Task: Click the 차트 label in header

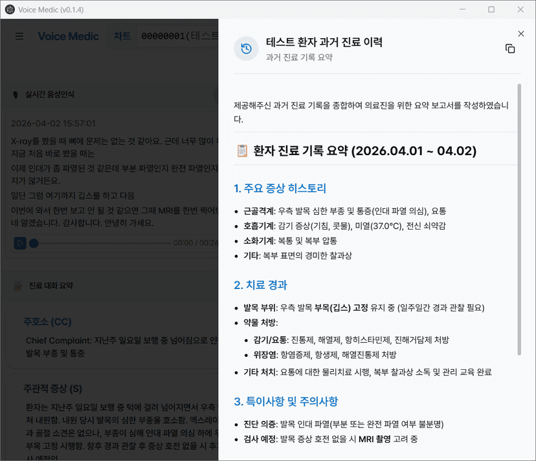Action: (x=122, y=36)
